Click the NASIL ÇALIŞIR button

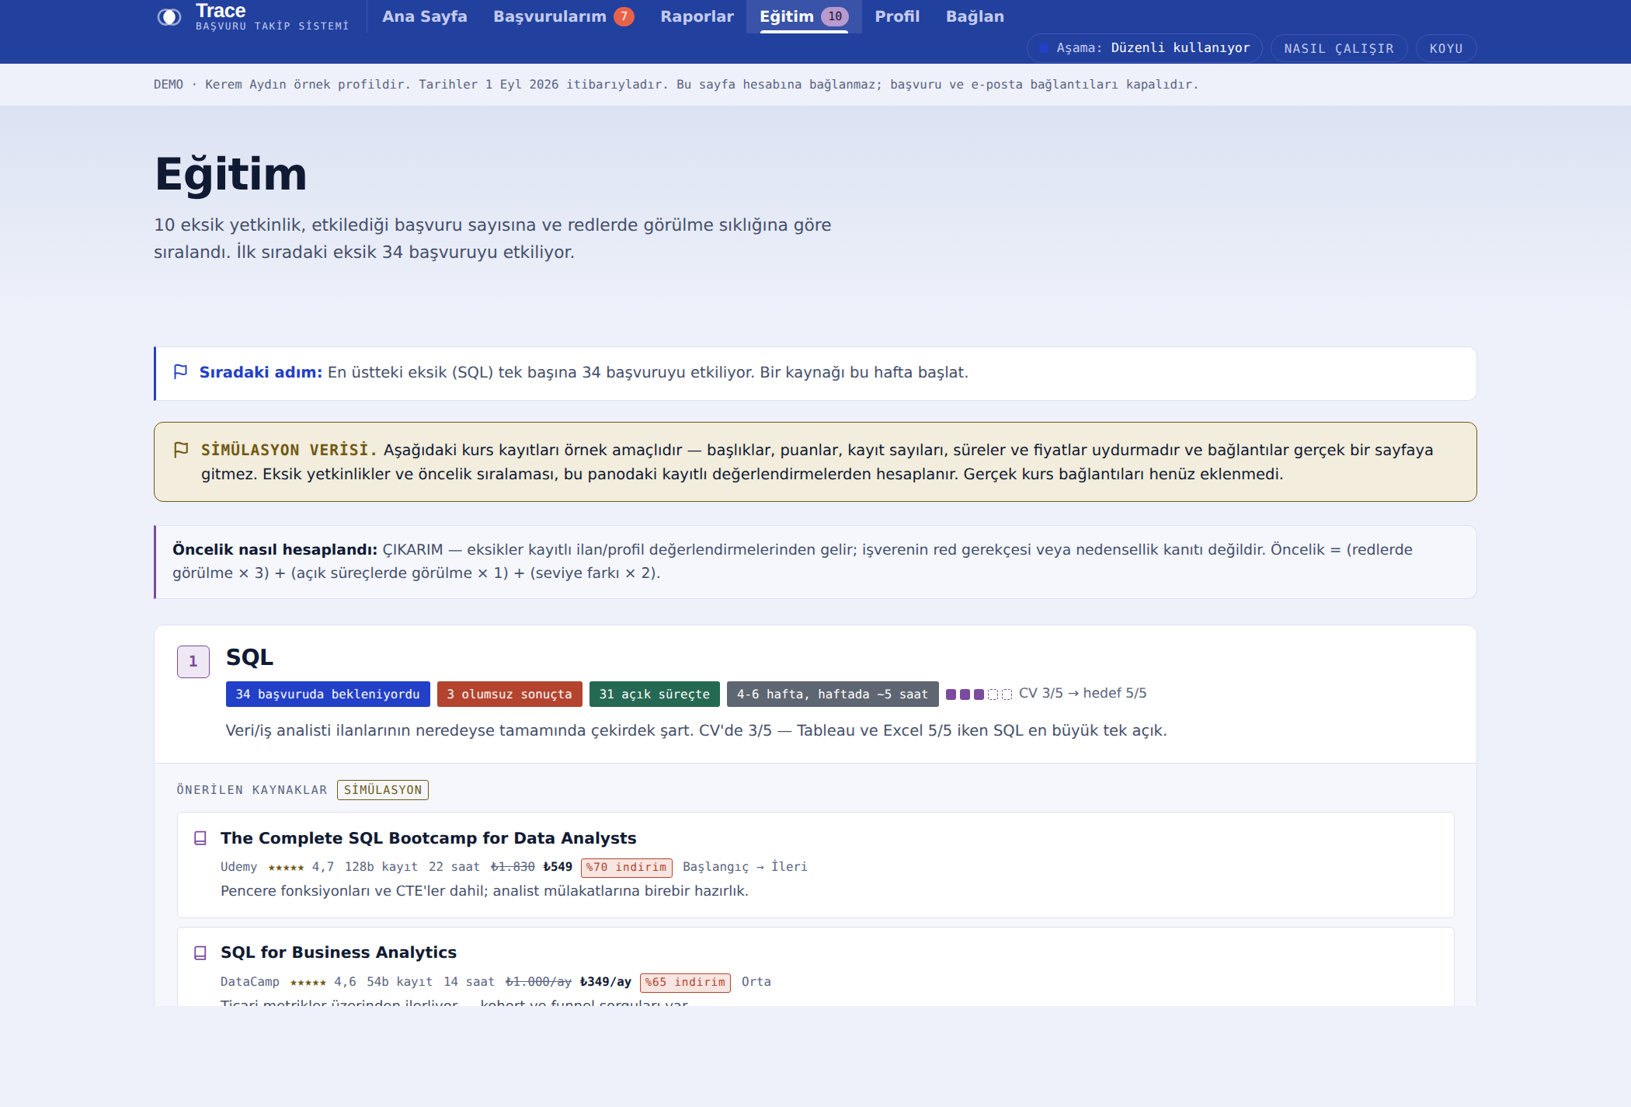click(x=1339, y=48)
